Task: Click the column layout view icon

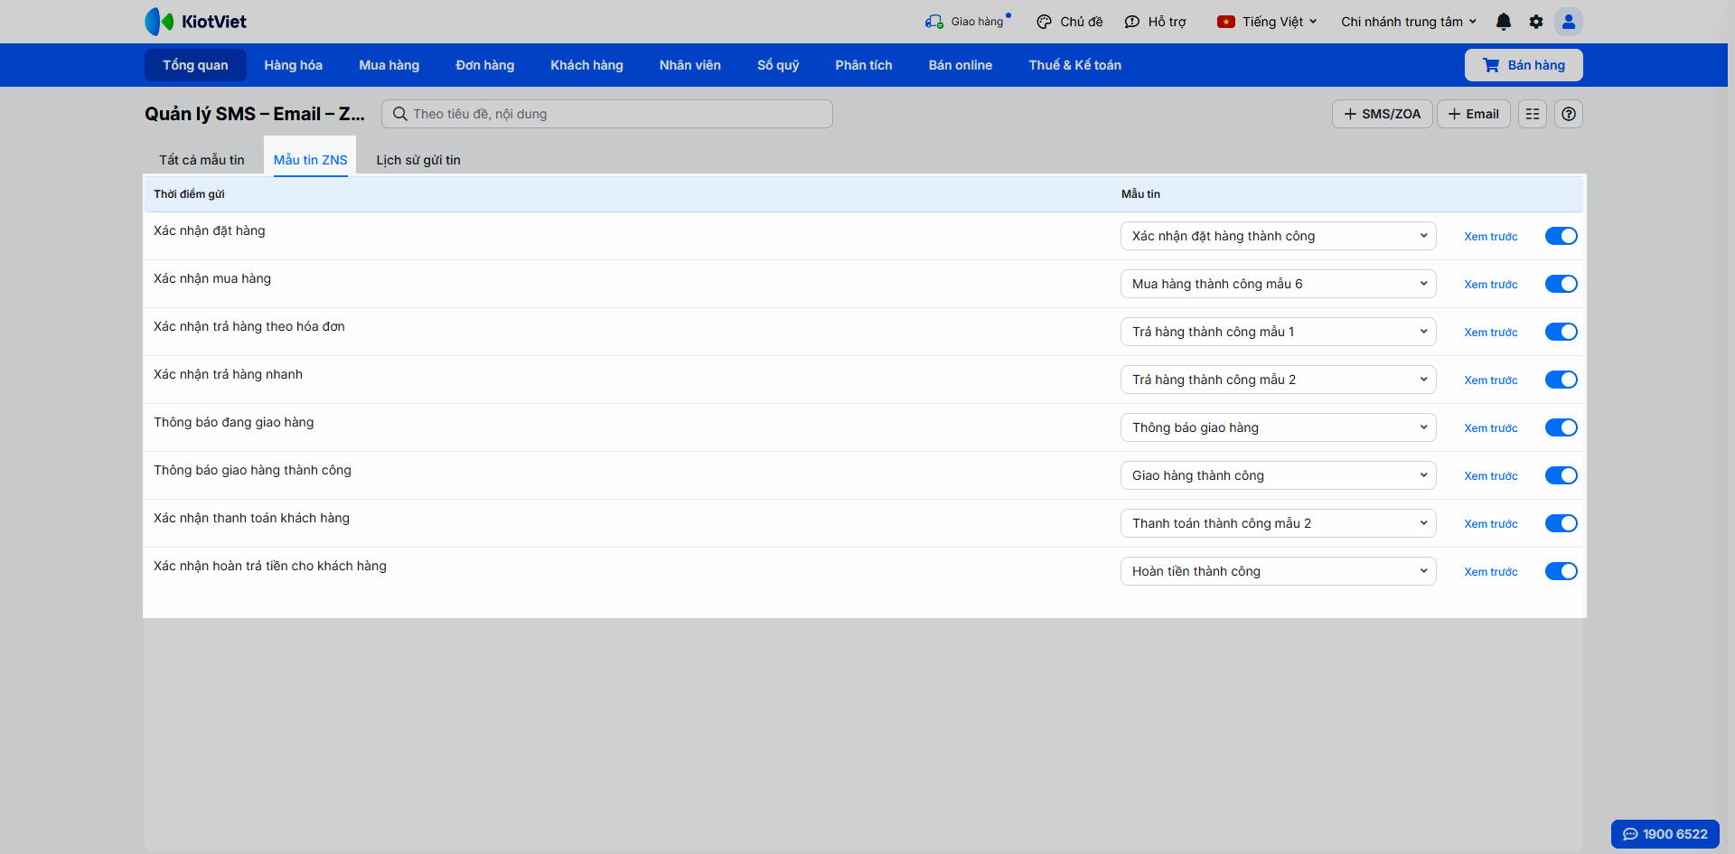Action: (1533, 114)
